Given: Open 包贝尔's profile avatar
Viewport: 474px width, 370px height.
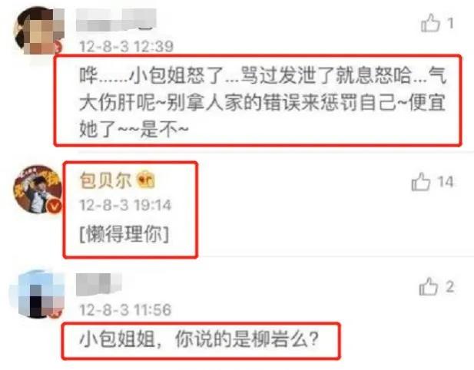Looking at the screenshot, I should tap(37, 189).
